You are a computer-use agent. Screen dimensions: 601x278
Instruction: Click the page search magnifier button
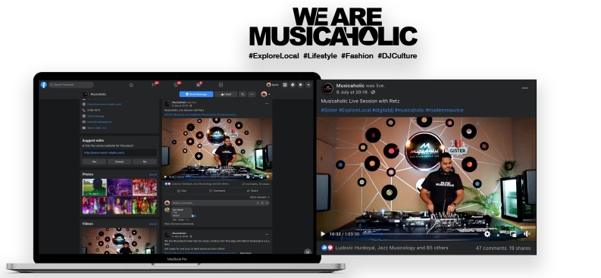(x=243, y=94)
